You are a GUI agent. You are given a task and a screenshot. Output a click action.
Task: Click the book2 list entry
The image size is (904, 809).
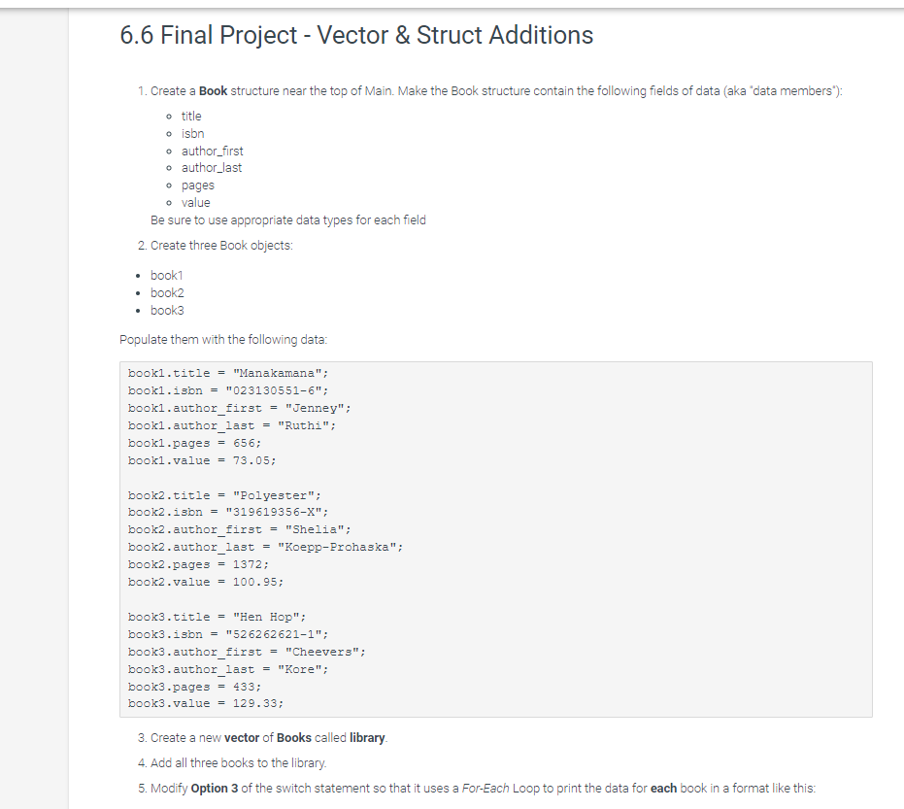pyautogui.click(x=167, y=293)
